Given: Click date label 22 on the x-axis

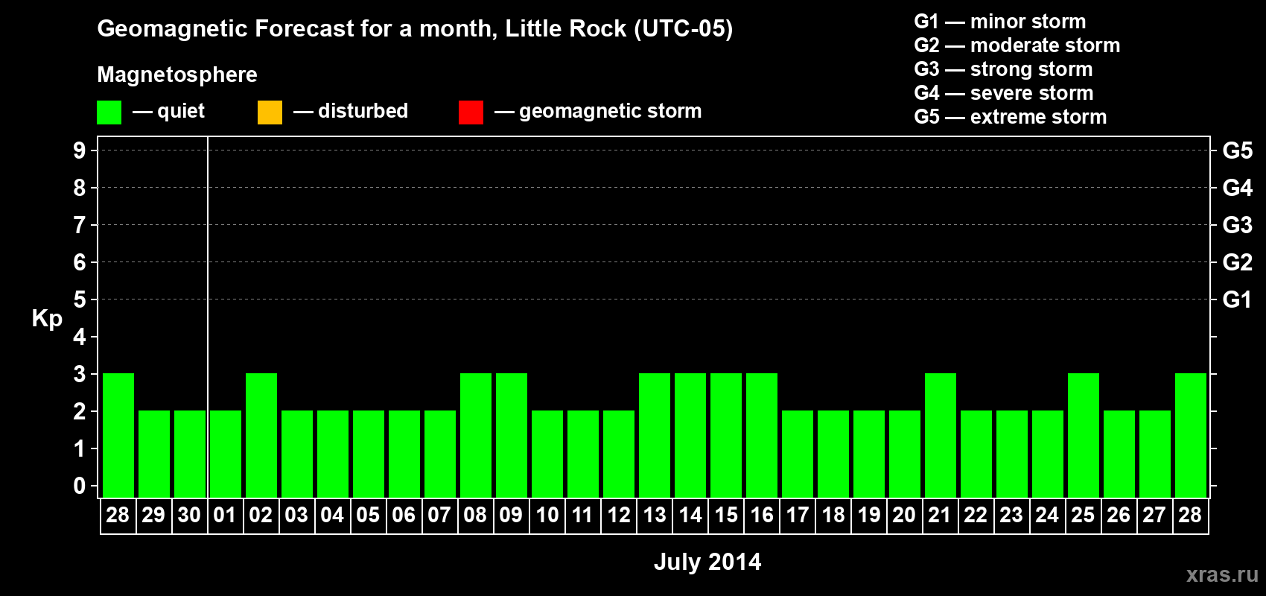Looking at the screenshot, I should [976, 516].
